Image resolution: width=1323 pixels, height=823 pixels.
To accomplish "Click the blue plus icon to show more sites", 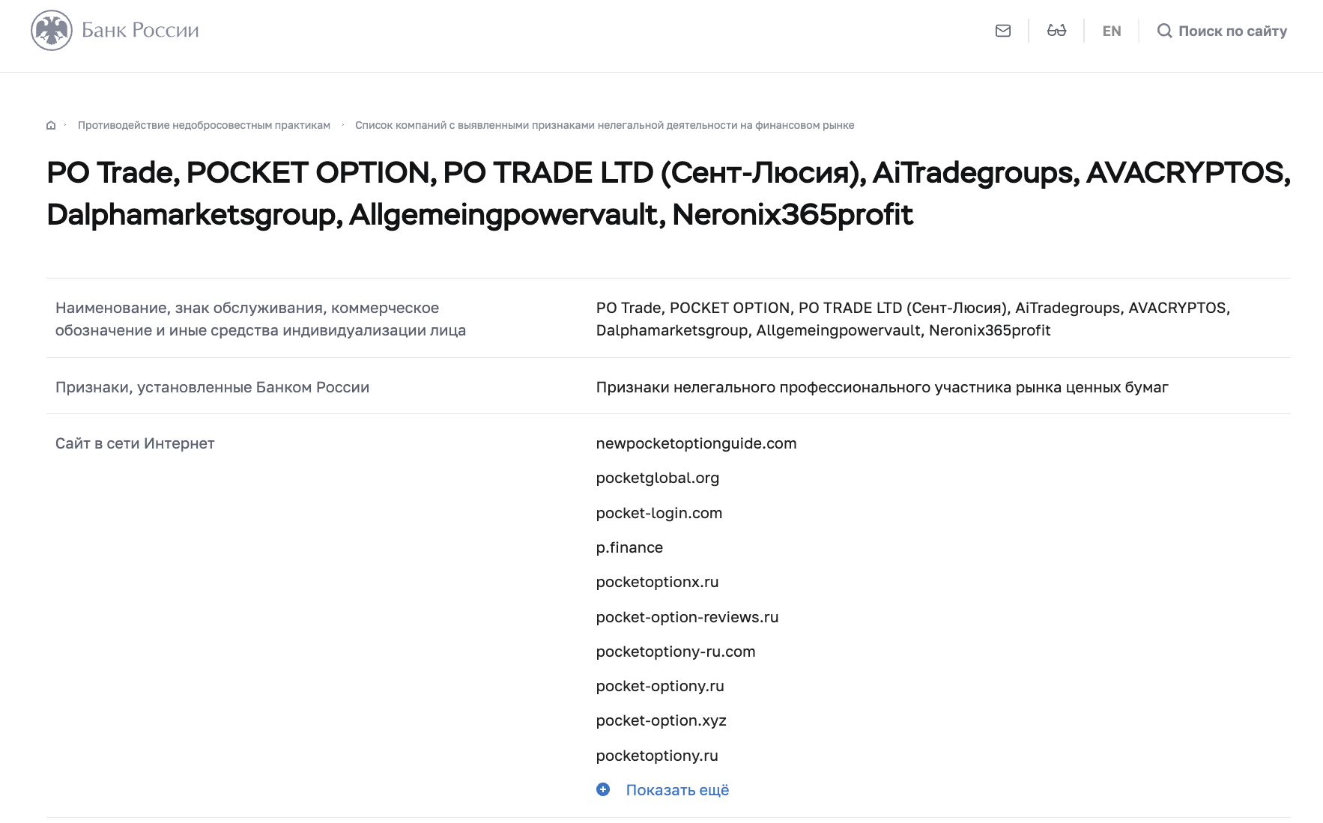I will pyautogui.click(x=603, y=789).
